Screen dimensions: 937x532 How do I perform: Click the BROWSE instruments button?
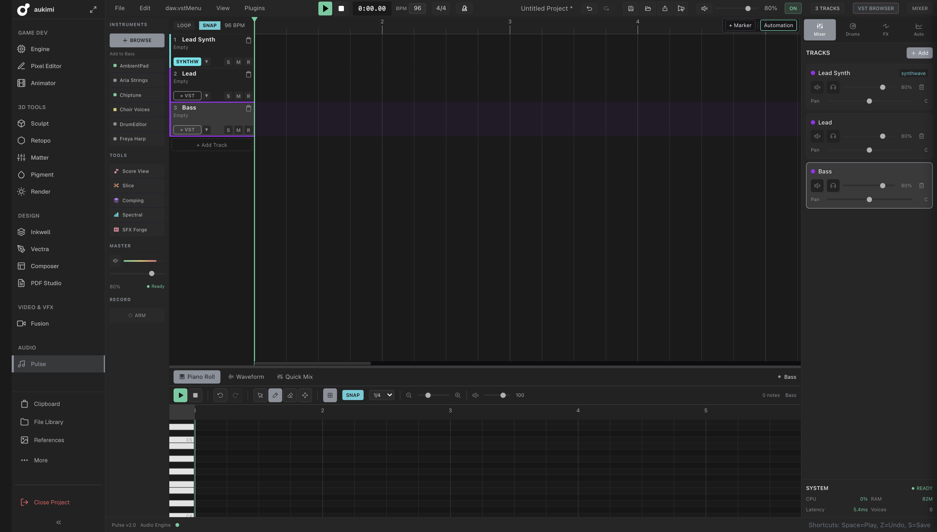click(x=137, y=40)
